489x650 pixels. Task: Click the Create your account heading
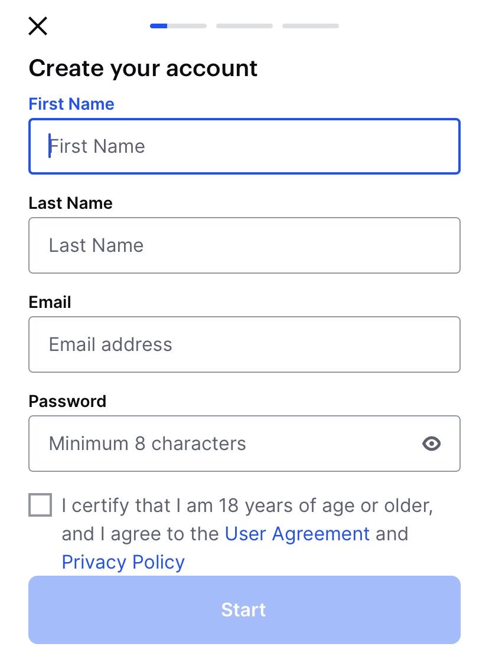(143, 68)
